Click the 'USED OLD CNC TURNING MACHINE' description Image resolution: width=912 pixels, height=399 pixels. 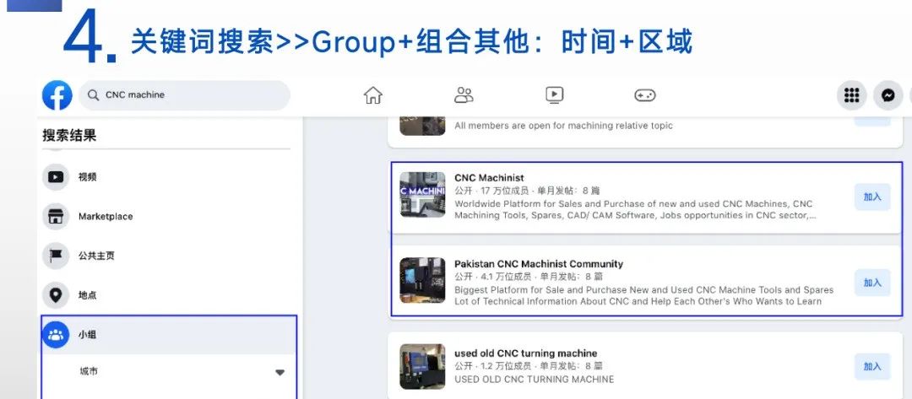(x=534, y=380)
